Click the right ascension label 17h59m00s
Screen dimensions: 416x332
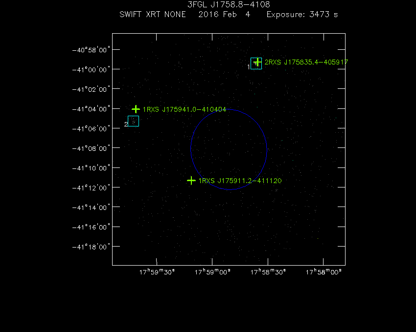[212, 272]
